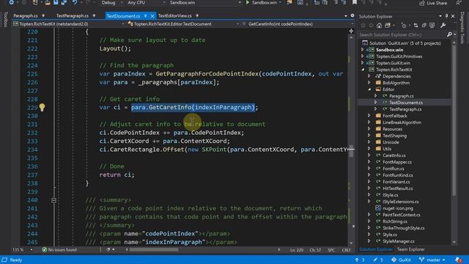Select the BidiAlgorithm folder in Solution Explorer
The image size is (469, 264).
pyautogui.click(x=396, y=83)
